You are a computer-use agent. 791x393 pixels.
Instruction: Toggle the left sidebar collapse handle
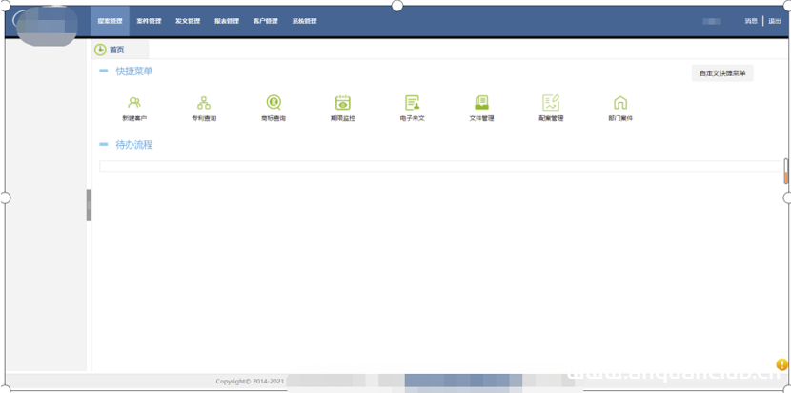point(89,205)
